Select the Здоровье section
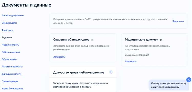 click(7, 38)
